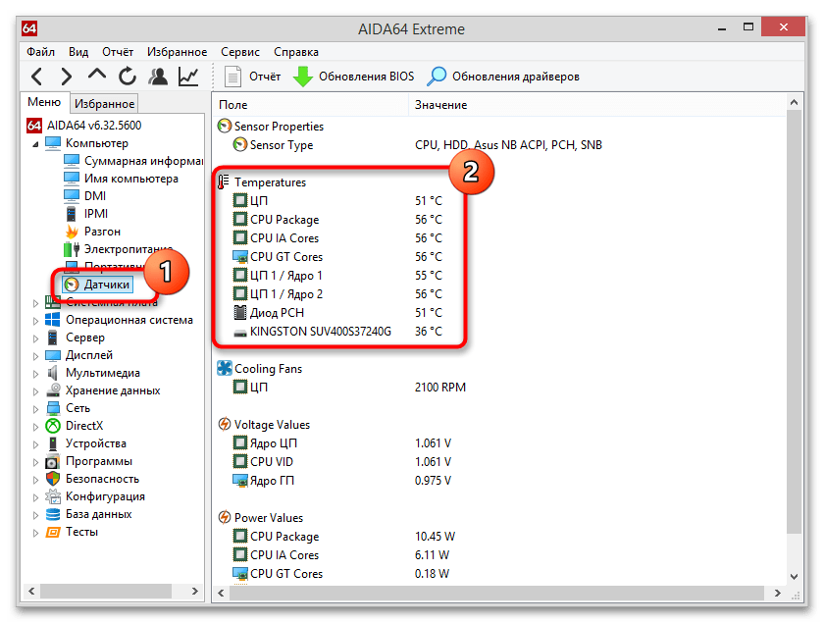Switch to the Избранное tab in sidebar
Screen dimensions: 824x623
tap(105, 104)
